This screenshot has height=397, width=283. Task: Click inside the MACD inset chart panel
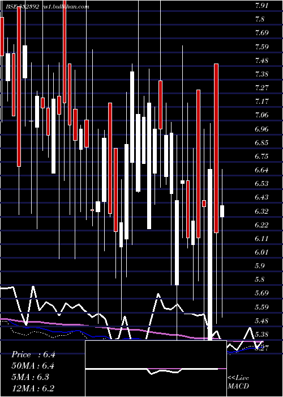[156, 369]
